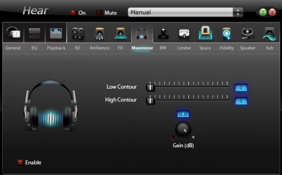282x175 pixels.
Task: Toggle the Maximizer Enable checkbox
Action: pyautogui.click(x=20, y=162)
